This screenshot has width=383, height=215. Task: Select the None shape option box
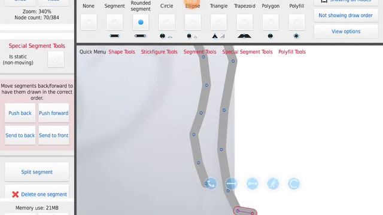[89, 22]
